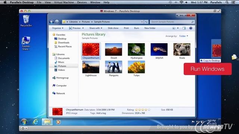Open Parallels Shared Folders desktop icon
Screen dimensions: 239x134
pos(26,43)
